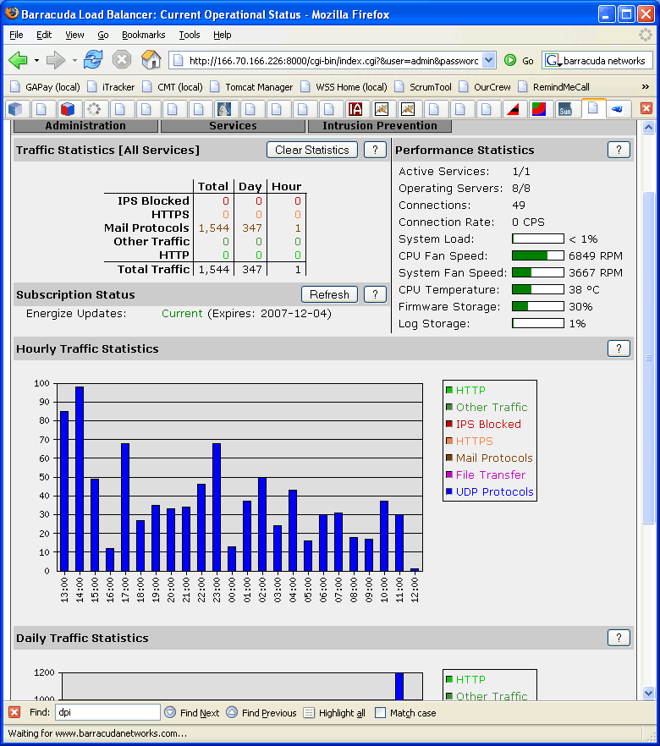660x746 pixels.
Task: Switch to the tab with statue icon
Action: tap(224, 109)
